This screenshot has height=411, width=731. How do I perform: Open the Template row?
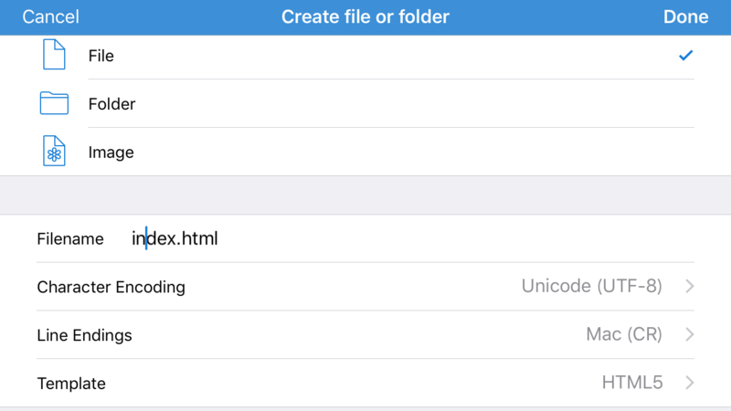point(71,384)
